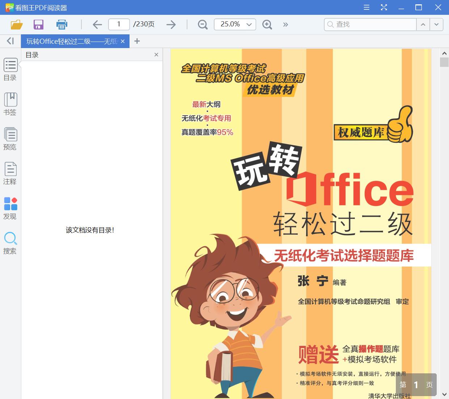Zoom in with the plus magnifier
Screen dimensions: 449x399
[267, 25]
